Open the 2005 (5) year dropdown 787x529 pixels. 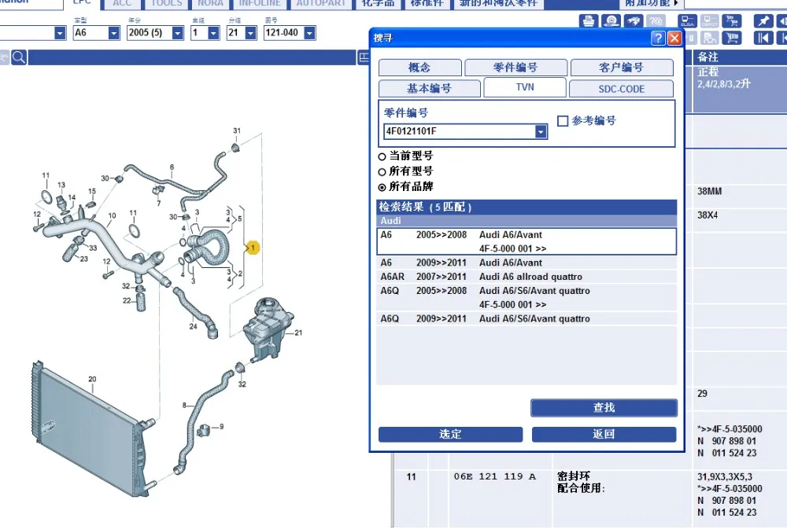(x=178, y=33)
